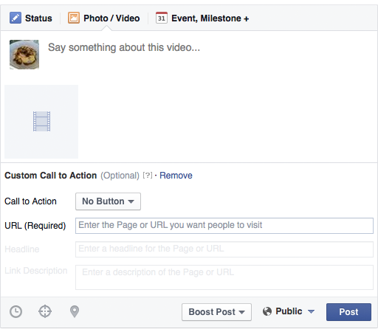Click the Remove link for Call to Action
Image resolution: width=378 pixels, height=332 pixels.
click(x=176, y=176)
